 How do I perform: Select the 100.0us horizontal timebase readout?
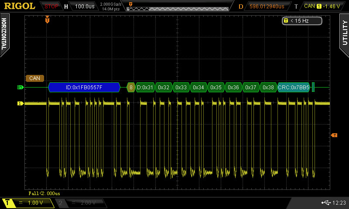click(x=85, y=7)
